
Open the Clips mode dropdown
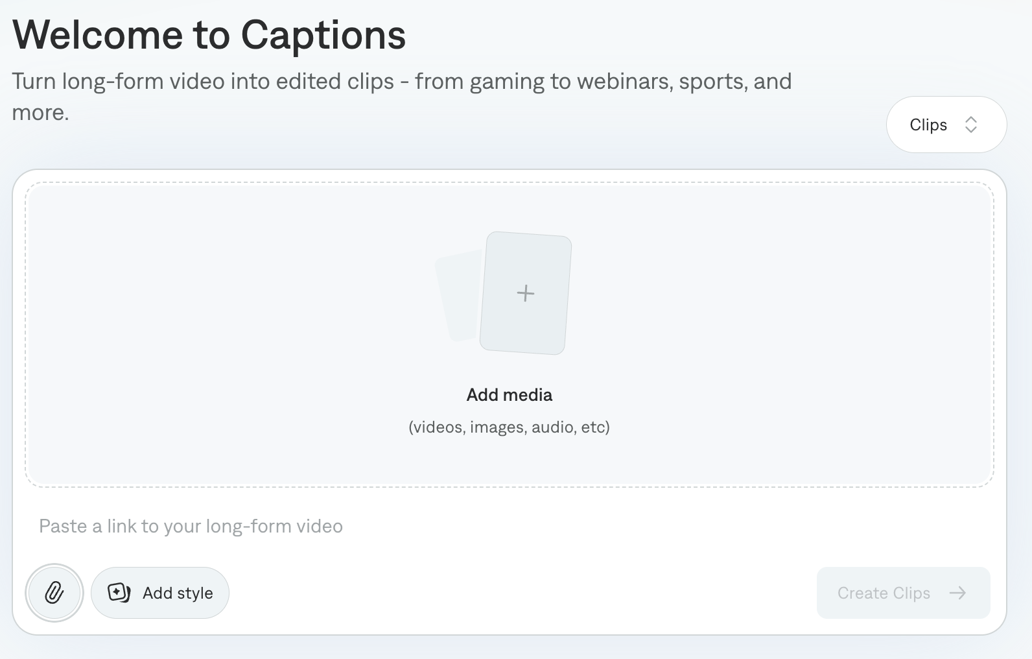click(x=946, y=125)
